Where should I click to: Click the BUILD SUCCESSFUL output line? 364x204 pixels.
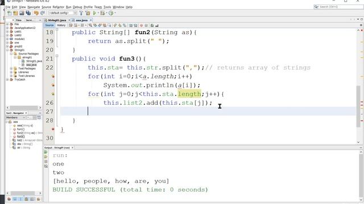pos(130,190)
